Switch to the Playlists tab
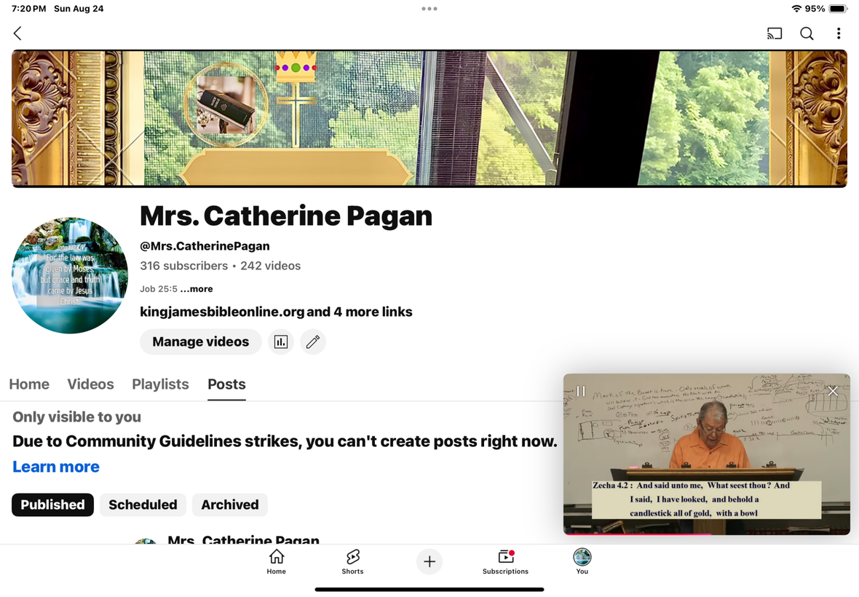859x597 pixels. pos(160,384)
